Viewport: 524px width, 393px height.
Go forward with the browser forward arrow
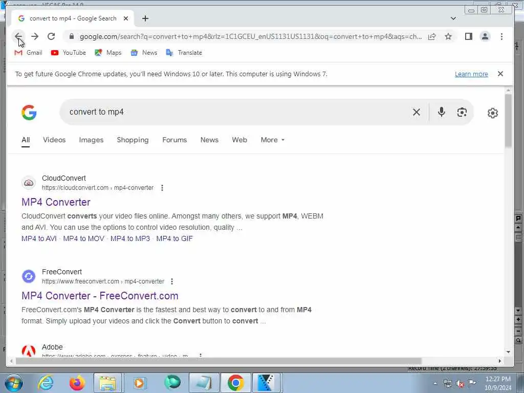point(35,36)
